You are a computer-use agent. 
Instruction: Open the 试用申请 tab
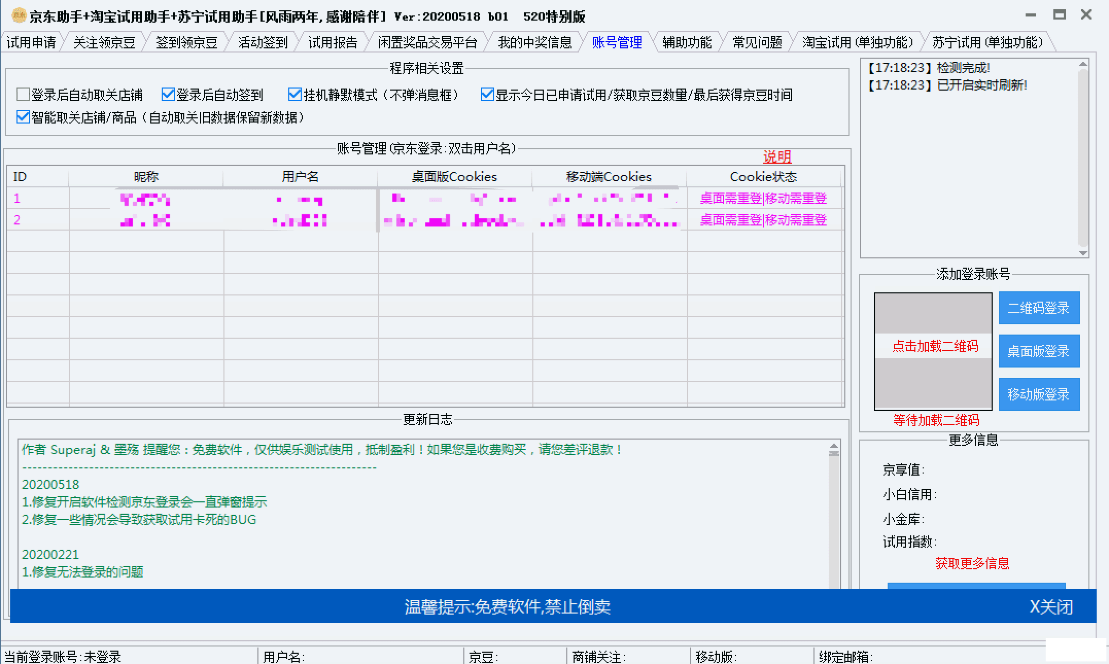31,42
